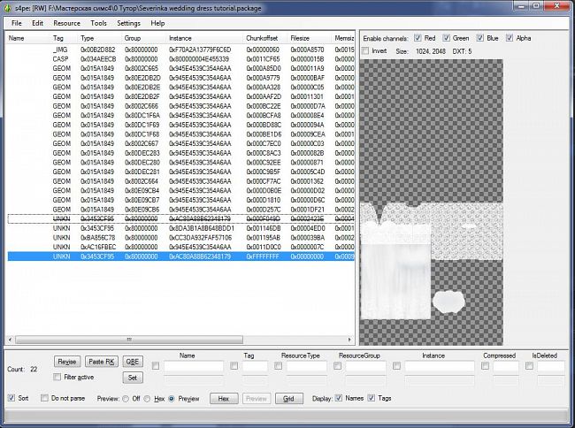The height and width of the screenshot is (428, 575).
Task: Set preview mode to Off
Action: click(125, 399)
